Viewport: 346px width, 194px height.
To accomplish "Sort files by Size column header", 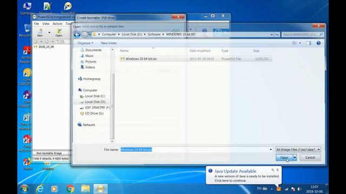I will coord(256,51).
